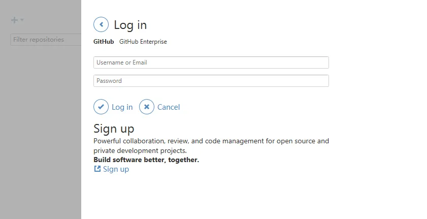Click the large Sign up heading
Viewport: 427px width, 219px height.
[x=114, y=129]
